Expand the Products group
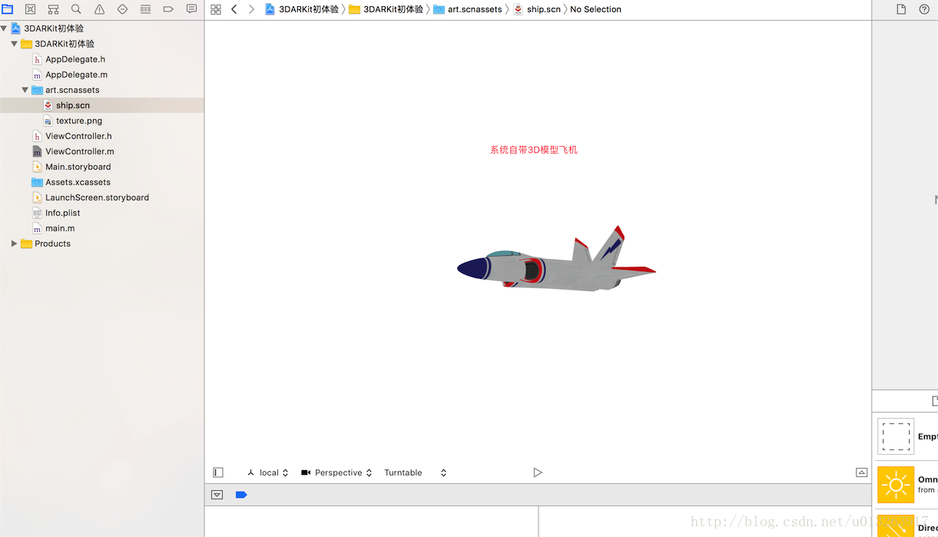 pyautogui.click(x=14, y=244)
